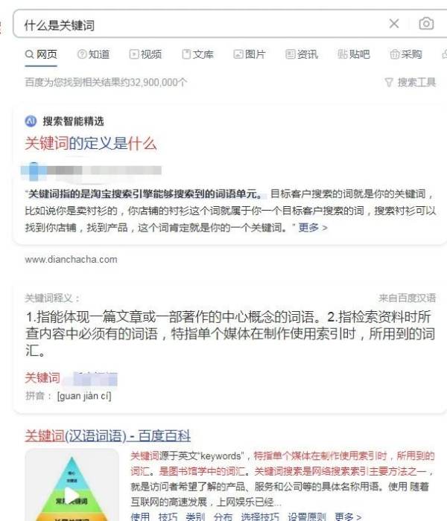The image size is (447, 521).
Task: Open the 选择技巧 sublink
Action: pos(260,517)
